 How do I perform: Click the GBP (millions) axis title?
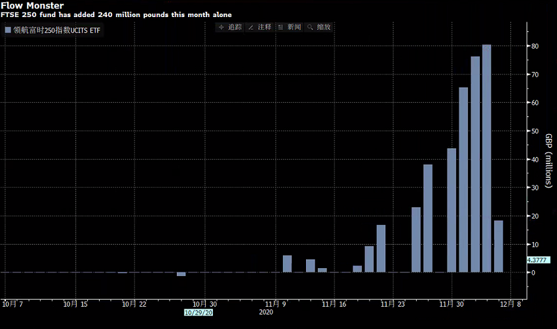549,161
